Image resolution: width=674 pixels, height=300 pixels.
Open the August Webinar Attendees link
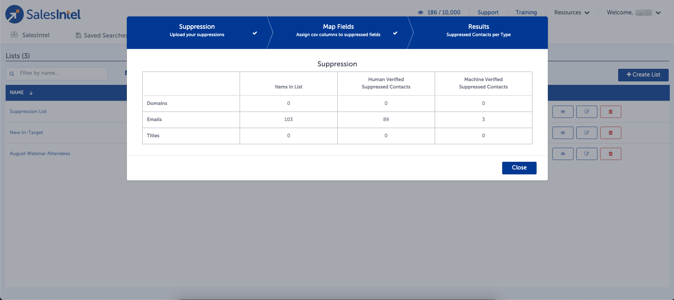(x=40, y=154)
